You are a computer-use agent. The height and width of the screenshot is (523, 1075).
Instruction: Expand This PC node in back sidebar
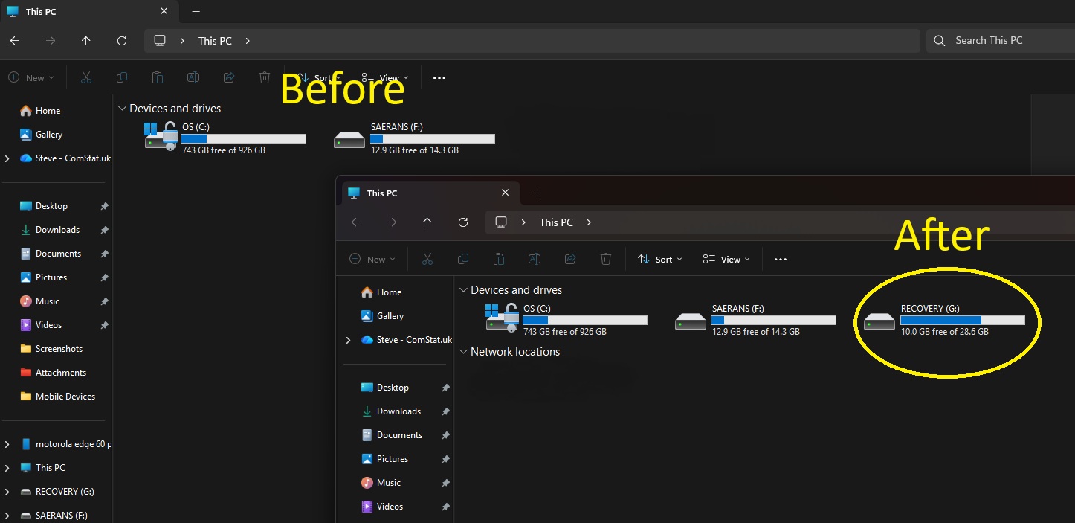[x=7, y=468]
